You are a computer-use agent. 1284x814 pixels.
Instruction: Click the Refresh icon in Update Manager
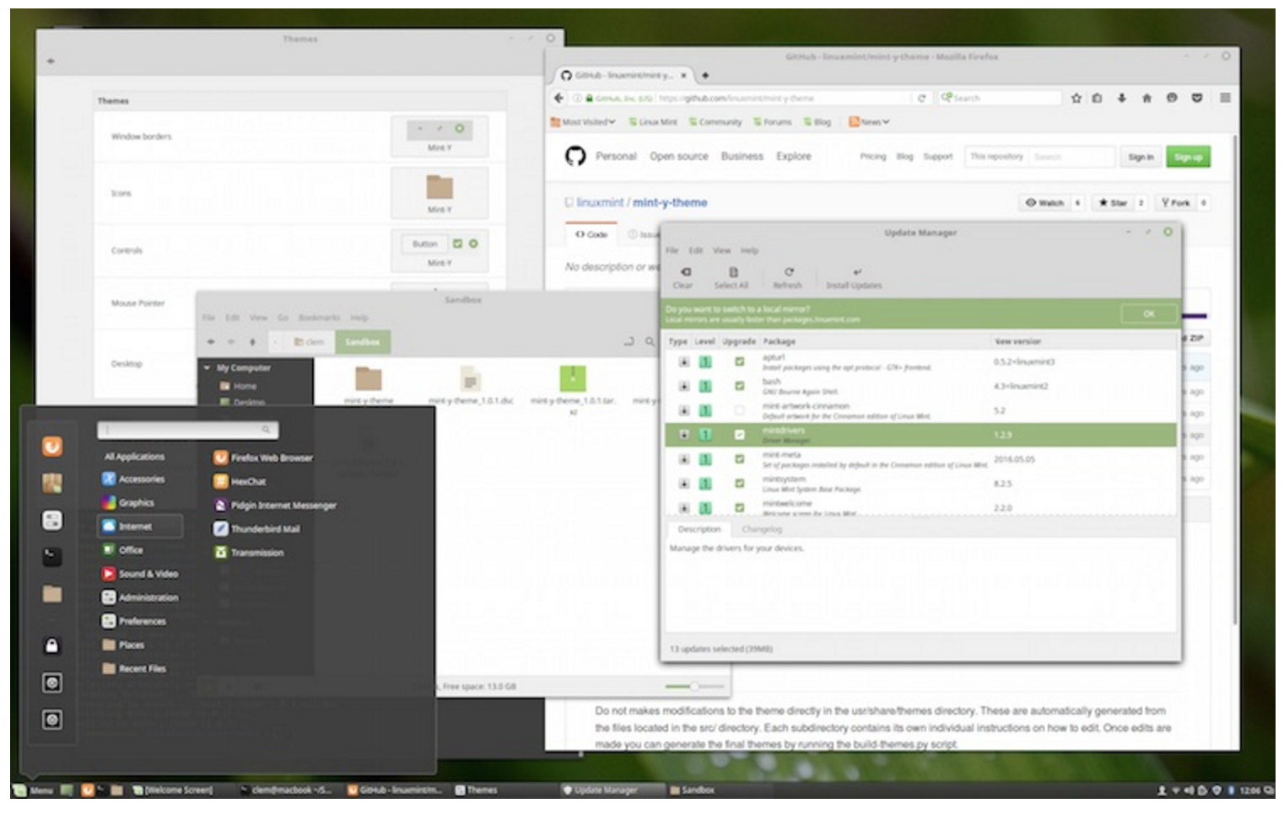click(x=788, y=272)
